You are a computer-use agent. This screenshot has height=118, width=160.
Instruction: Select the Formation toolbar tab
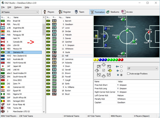click(97, 12)
